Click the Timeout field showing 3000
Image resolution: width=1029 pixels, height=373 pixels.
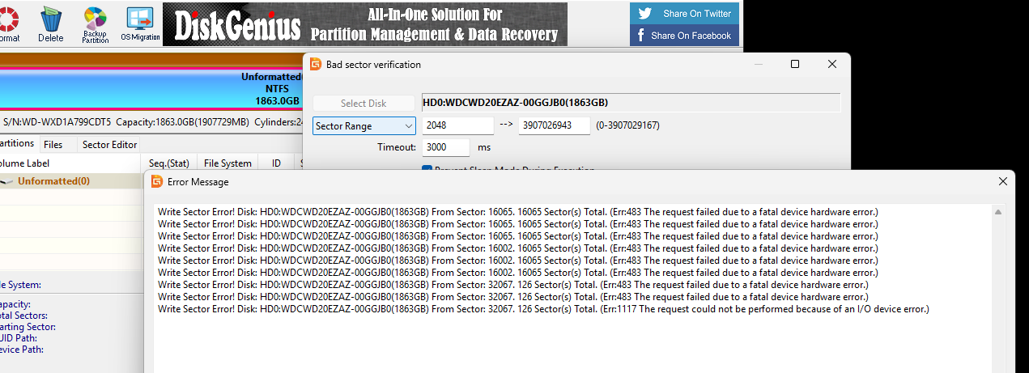(x=446, y=147)
